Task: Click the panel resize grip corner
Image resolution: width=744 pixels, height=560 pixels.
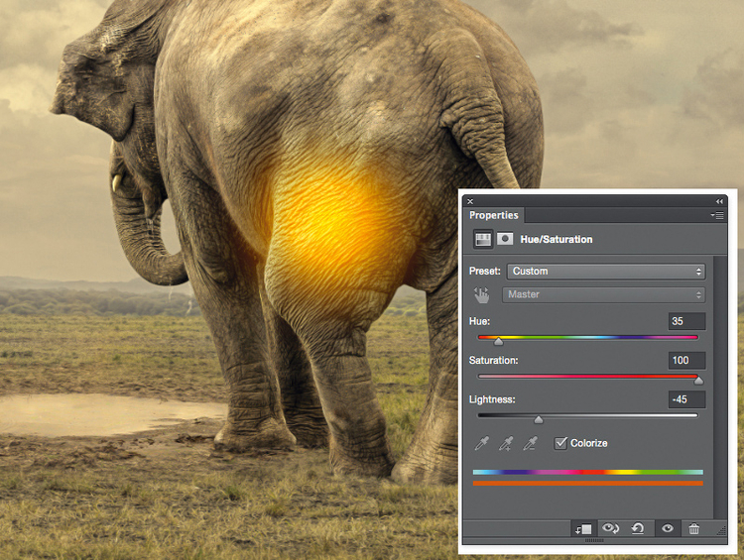Action: pyautogui.click(x=722, y=530)
